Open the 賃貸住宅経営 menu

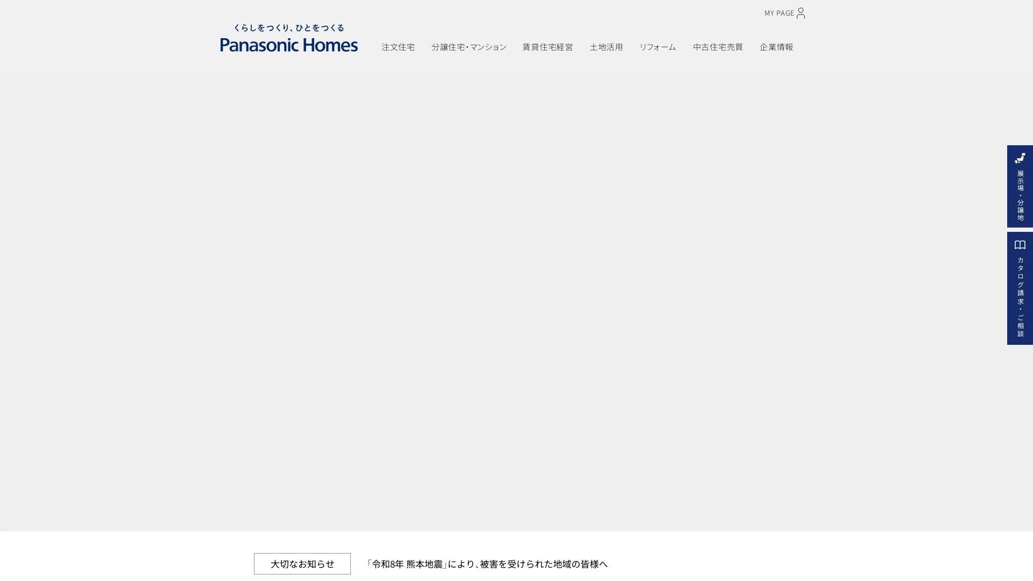548,47
